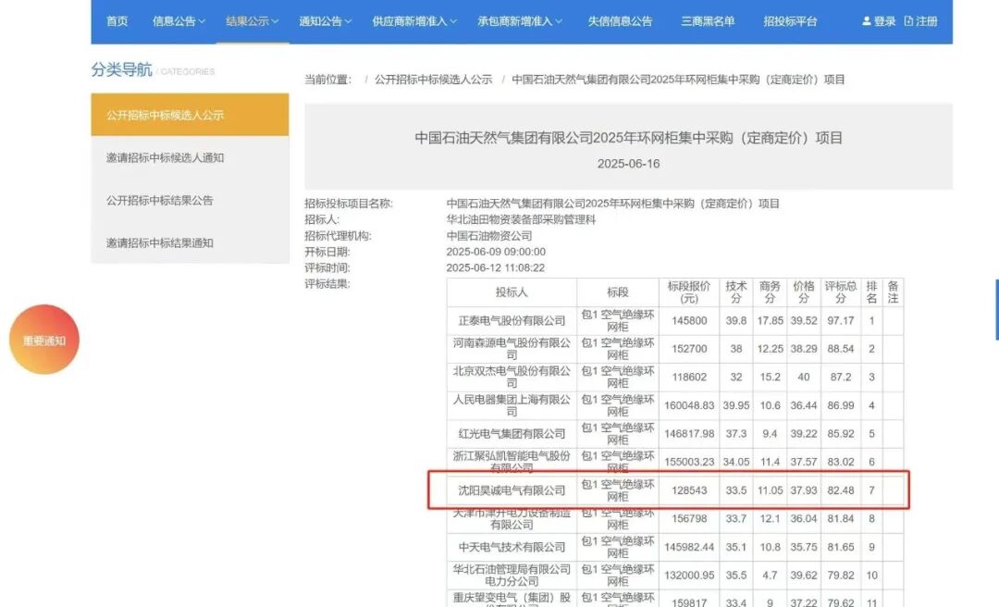The image size is (999, 607).
Task: Click breadcrumb link 公开招标中标候选人公示
Action: (433, 80)
